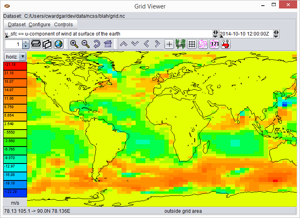Open the Controls menu
This screenshot has height=218, width=300.
[x=63, y=25]
